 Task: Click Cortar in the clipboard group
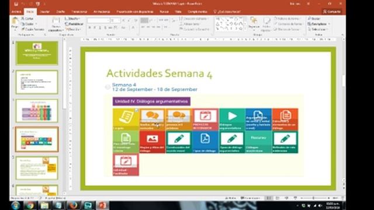click(27, 19)
